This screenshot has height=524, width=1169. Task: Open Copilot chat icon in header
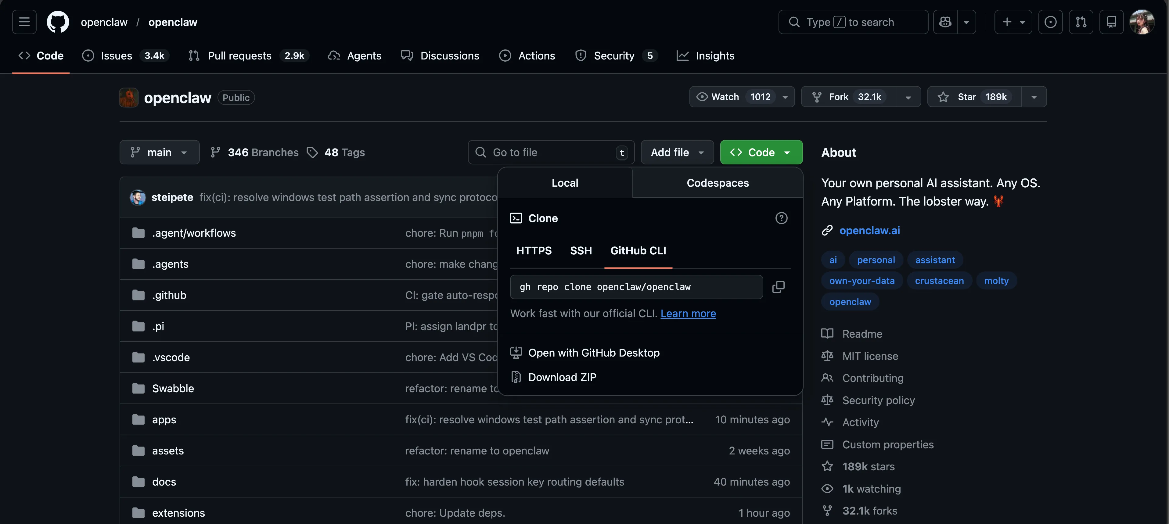coord(945,22)
